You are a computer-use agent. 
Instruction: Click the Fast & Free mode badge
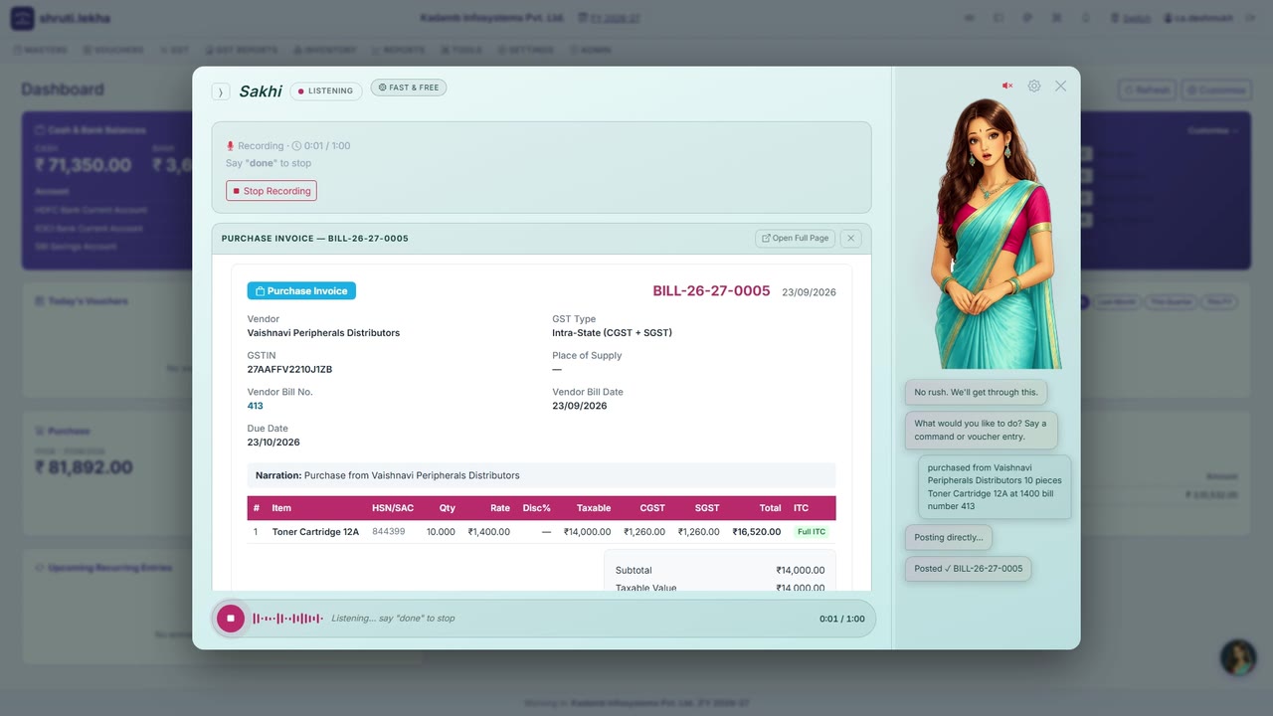pyautogui.click(x=409, y=88)
